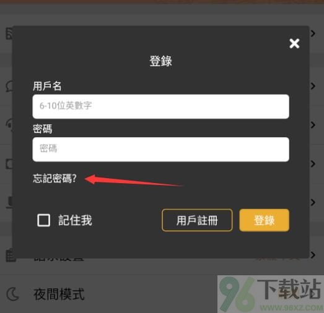Click the crescent moon night mode icon
Screen dimensions: 324x313
point(13,294)
